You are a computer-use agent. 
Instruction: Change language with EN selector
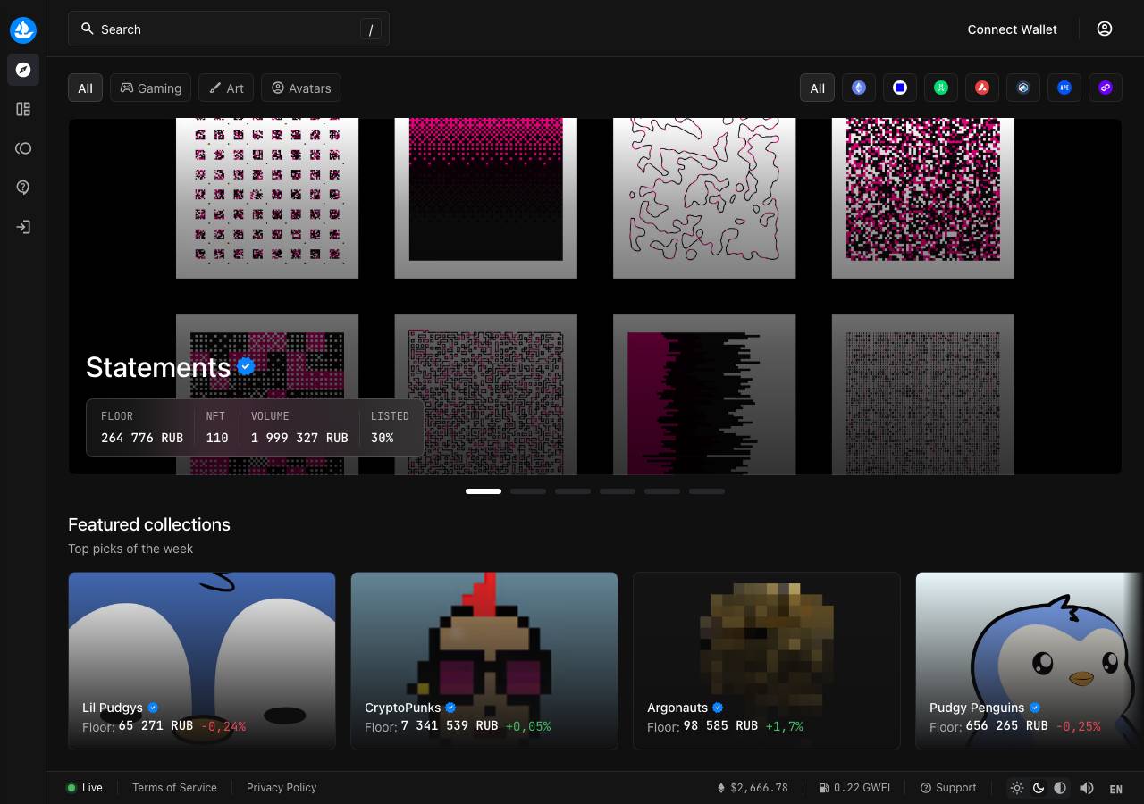tap(1115, 789)
